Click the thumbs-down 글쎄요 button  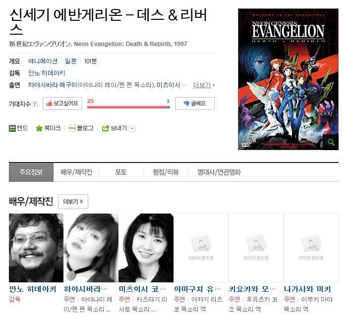[195, 104]
